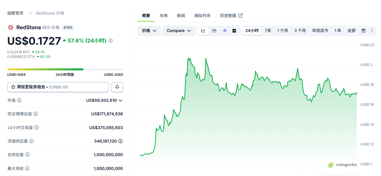
Task: Expand market cap details chevron
Action: click(120, 100)
